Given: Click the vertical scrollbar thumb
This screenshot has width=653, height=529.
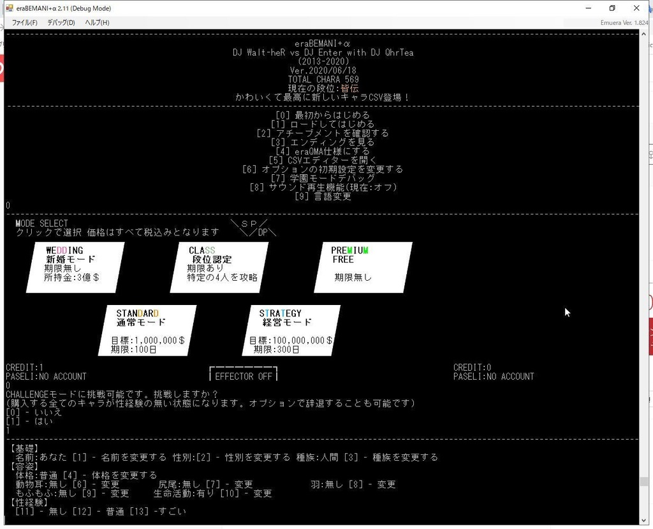Looking at the screenshot, I should pyautogui.click(x=644, y=482).
